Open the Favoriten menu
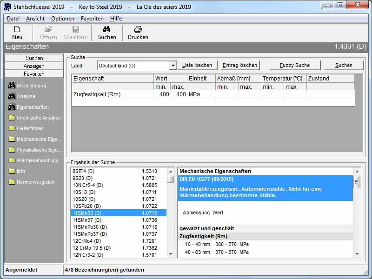Image resolution: width=372 pixels, height=279 pixels. [x=92, y=19]
